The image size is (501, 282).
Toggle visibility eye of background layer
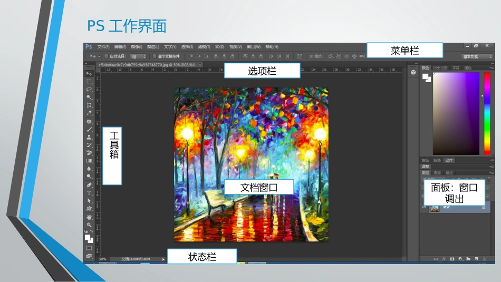tap(424, 207)
